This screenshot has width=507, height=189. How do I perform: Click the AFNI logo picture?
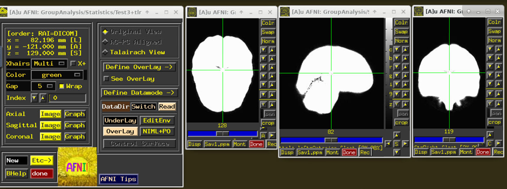pyautogui.click(x=77, y=166)
